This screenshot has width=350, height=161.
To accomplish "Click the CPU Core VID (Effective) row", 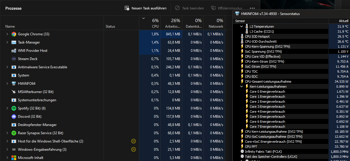I will [291, 57].
